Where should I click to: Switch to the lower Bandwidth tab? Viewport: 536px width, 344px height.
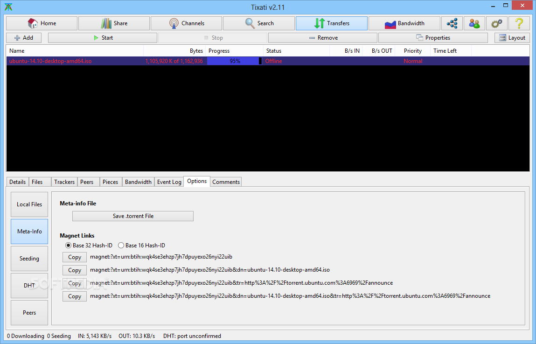click(138, 182)
